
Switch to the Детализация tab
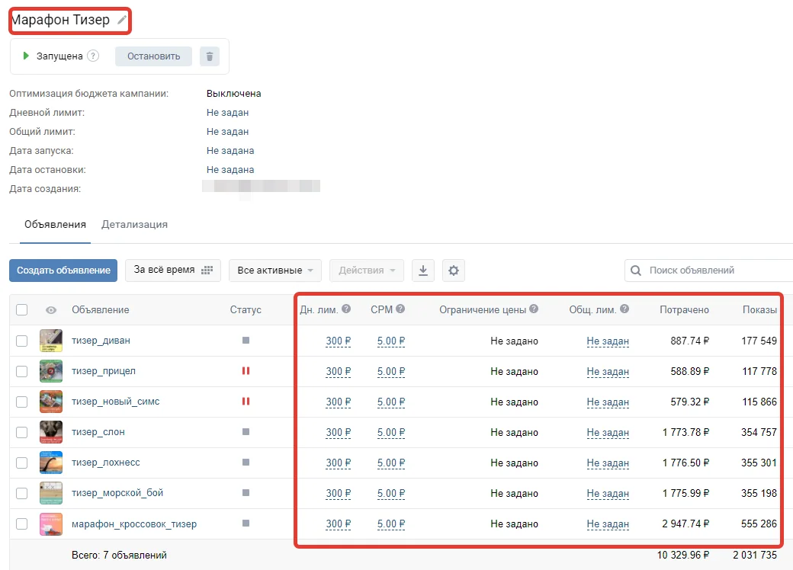coord(134,224)
